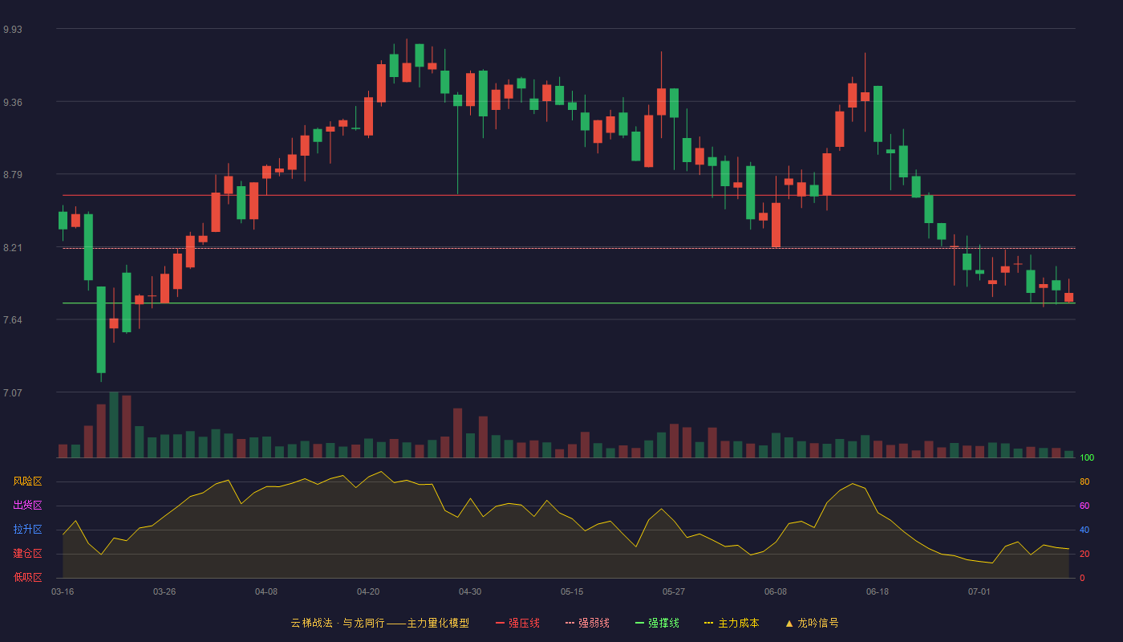Toggle the 强压线 legend entry
The image size is (1123, 642).
point(517,623)
